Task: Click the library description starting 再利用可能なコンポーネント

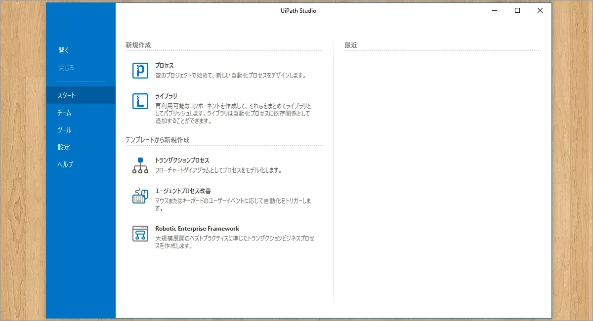Action: 233,114
